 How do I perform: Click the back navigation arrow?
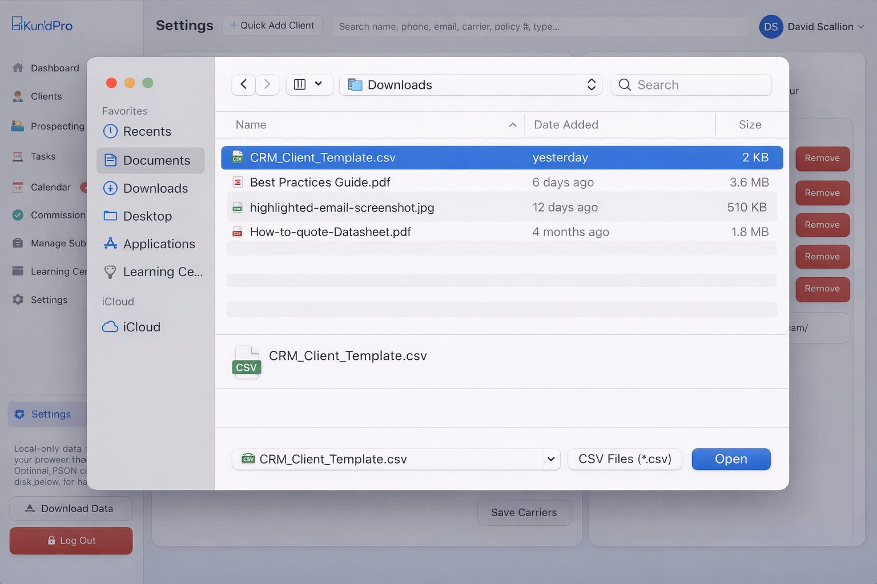point(243,84)
